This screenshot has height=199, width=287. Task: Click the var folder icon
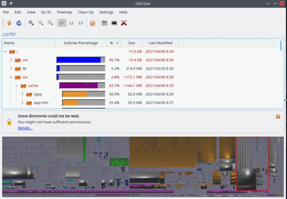[18, 77]
